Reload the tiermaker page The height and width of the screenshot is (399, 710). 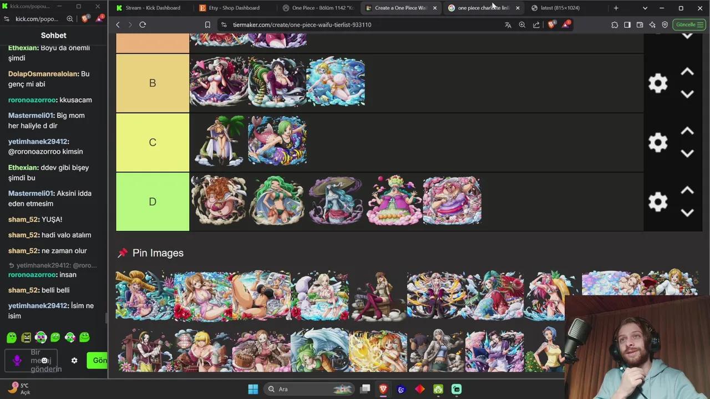tap(143, 24)
